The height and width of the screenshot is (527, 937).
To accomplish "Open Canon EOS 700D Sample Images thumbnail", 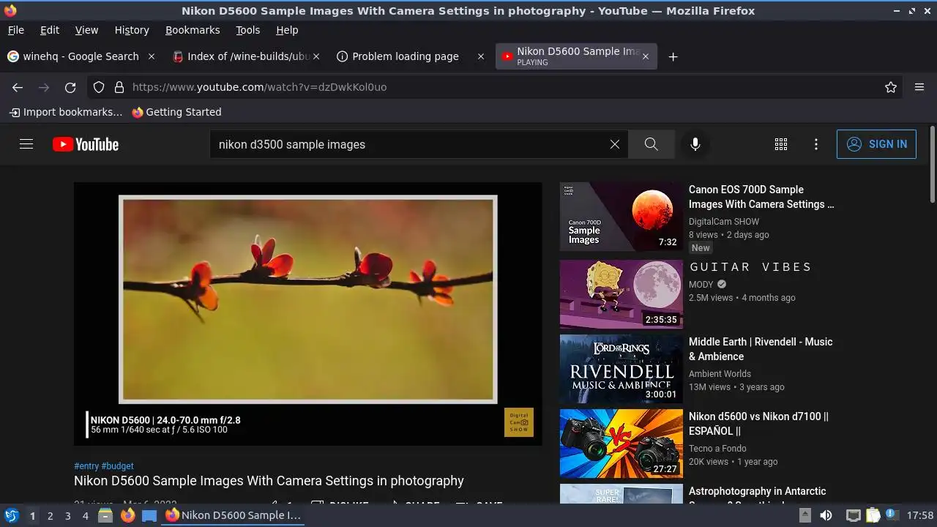I will pos(621,217).
